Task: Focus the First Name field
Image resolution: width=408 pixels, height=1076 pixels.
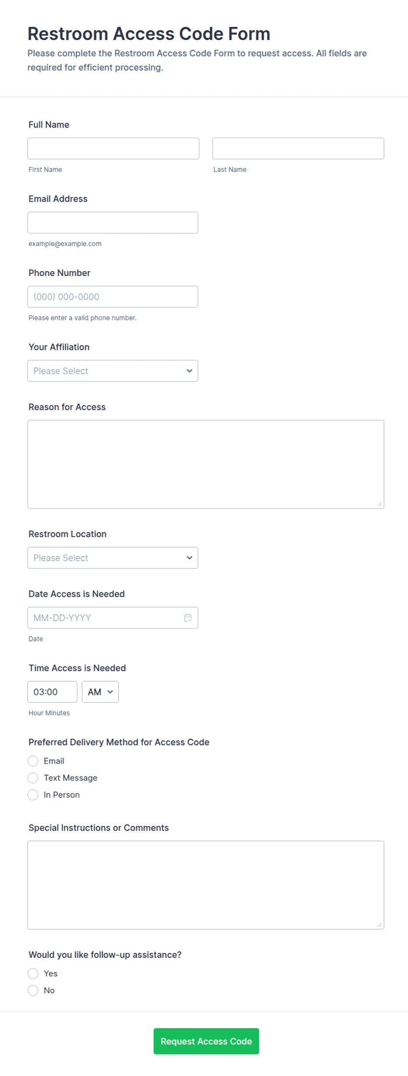Action: (x=113, y=149)
